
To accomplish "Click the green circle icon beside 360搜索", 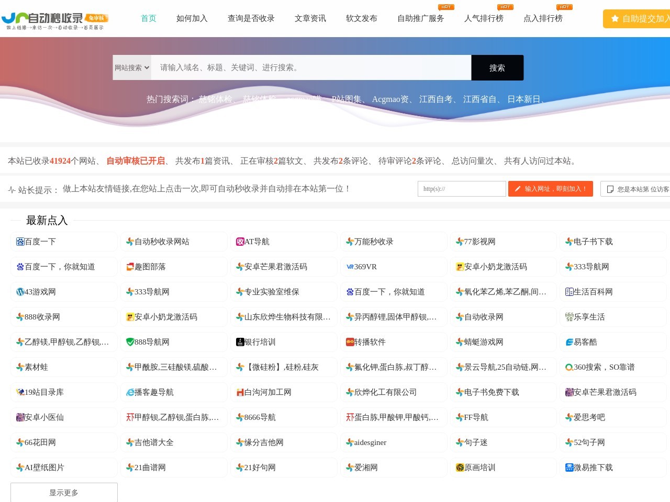I will 569,367.
